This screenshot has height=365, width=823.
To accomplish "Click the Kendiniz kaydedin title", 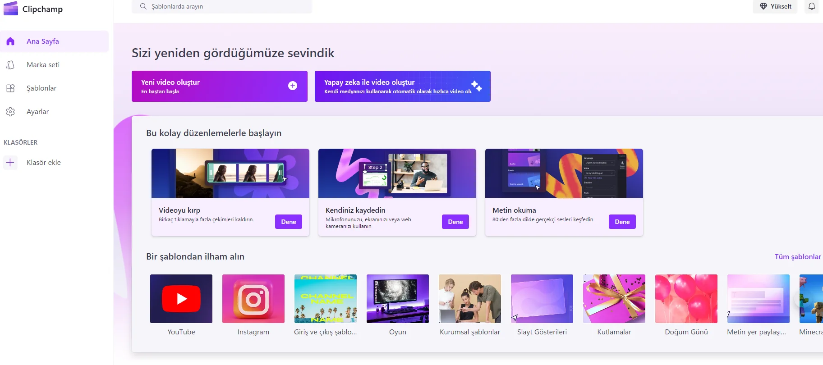I will (x=355, y=210).
